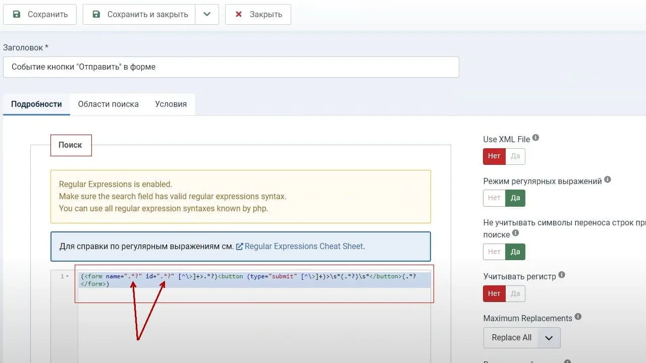
Task: Click info icon beside Maximum Replacements
Action: [578, 317]
